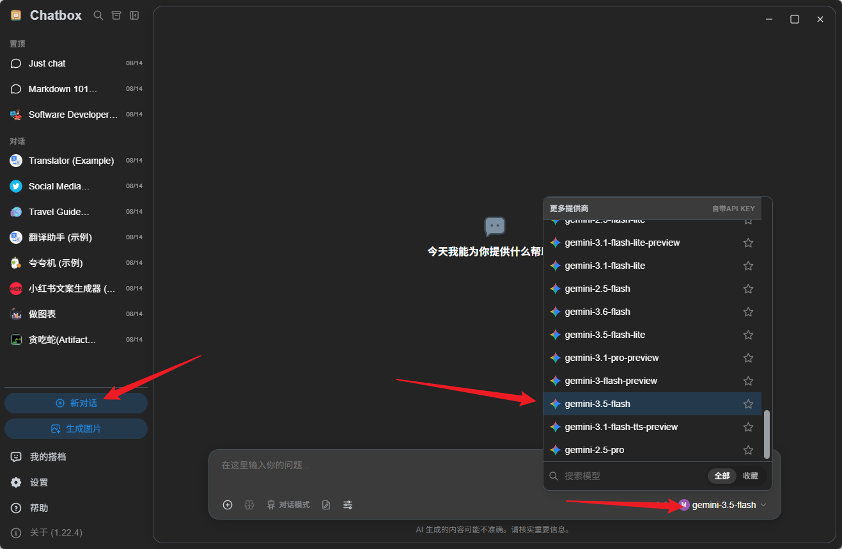The image size is (842, 549).
Task: Open the Social Media conversation
Action: click(76, 186)
